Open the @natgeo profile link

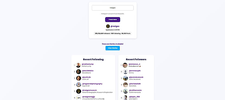pos(115,26)
